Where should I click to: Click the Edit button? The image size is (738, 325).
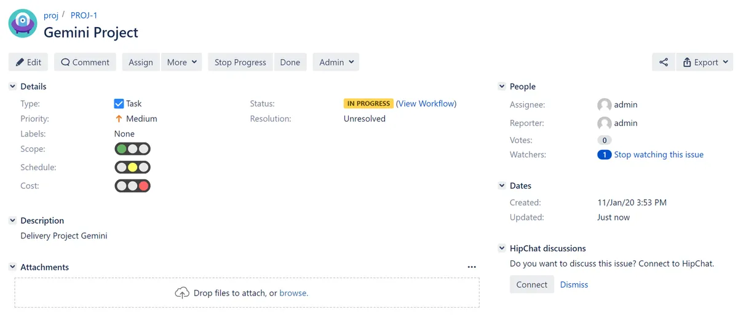click(x=28, y=62)
